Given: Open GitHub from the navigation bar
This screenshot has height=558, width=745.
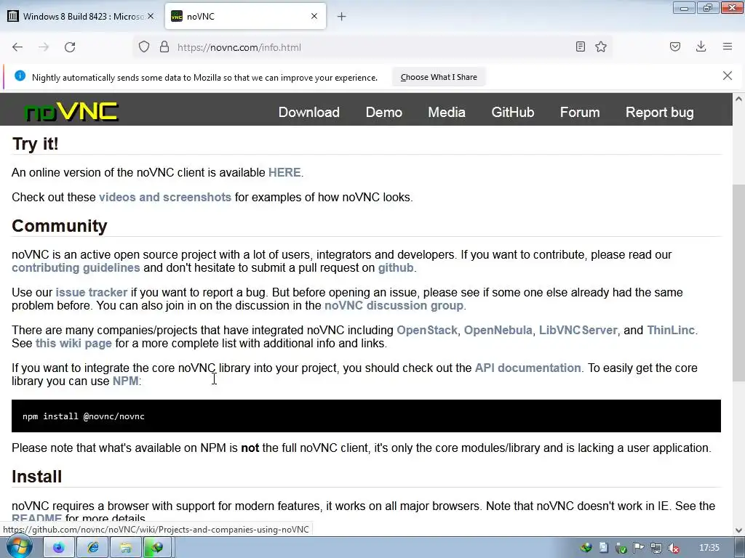Looking at the screenshot, I should (x=513, y=112).
